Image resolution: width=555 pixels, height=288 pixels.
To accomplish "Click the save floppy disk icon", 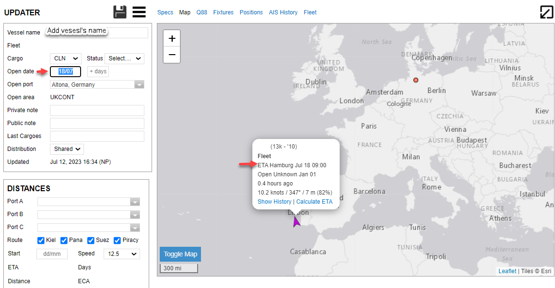I will 120,12.
